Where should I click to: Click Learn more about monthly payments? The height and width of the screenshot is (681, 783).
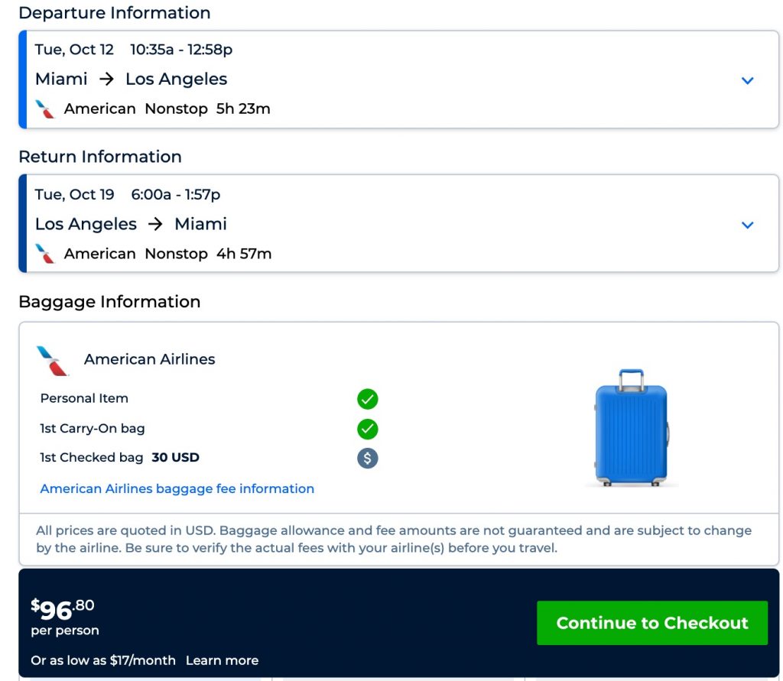point(222,660)
